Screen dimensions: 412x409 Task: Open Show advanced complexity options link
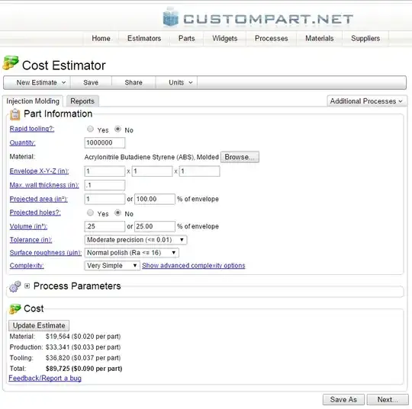[x=194, y=266]
